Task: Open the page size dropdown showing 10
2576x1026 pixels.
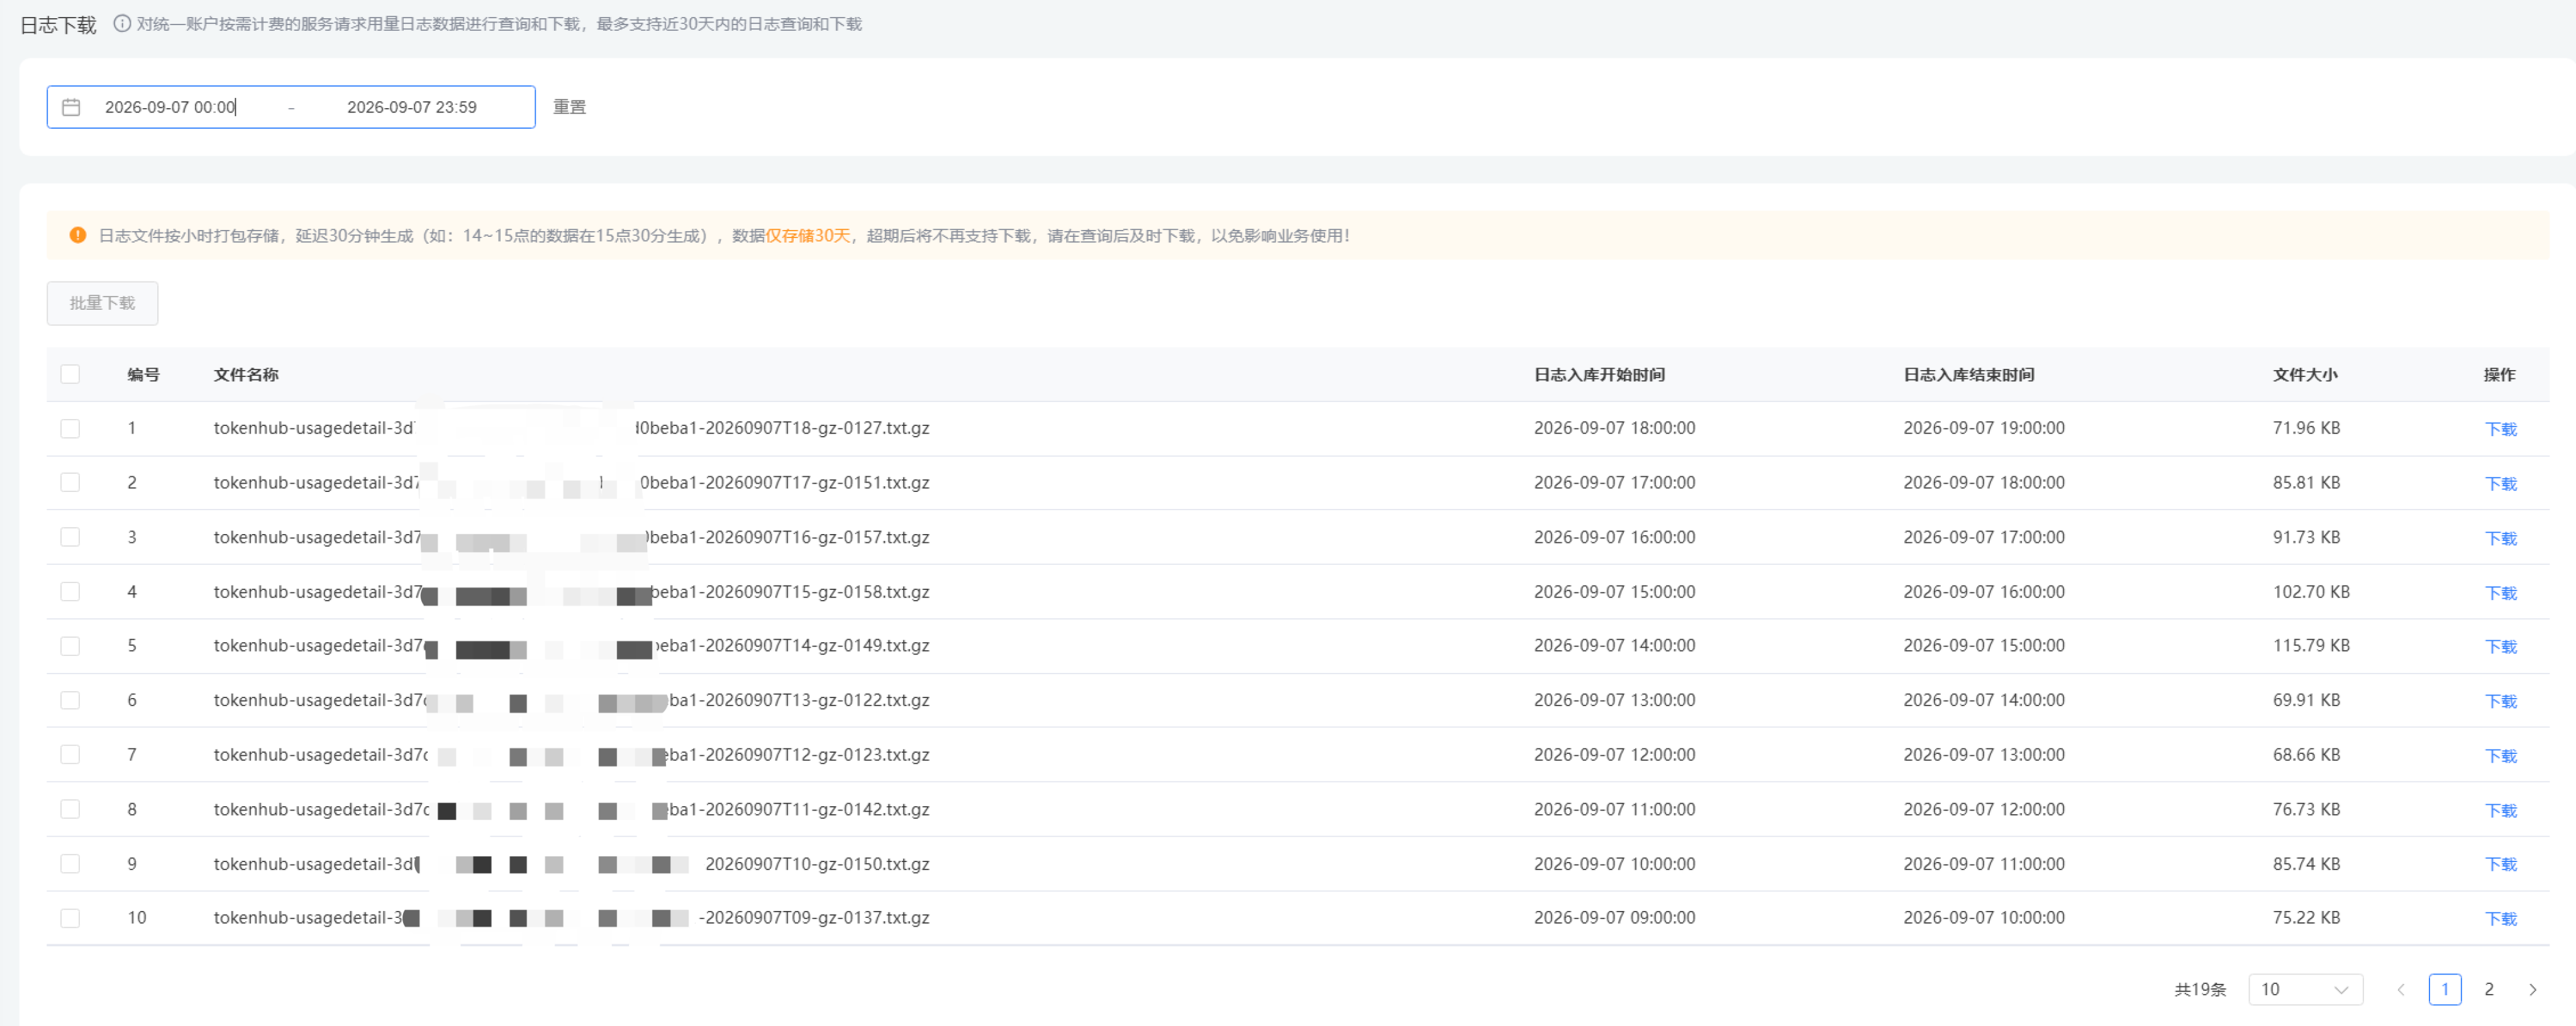Action: pyautogui.click(x=2305, y=990)
